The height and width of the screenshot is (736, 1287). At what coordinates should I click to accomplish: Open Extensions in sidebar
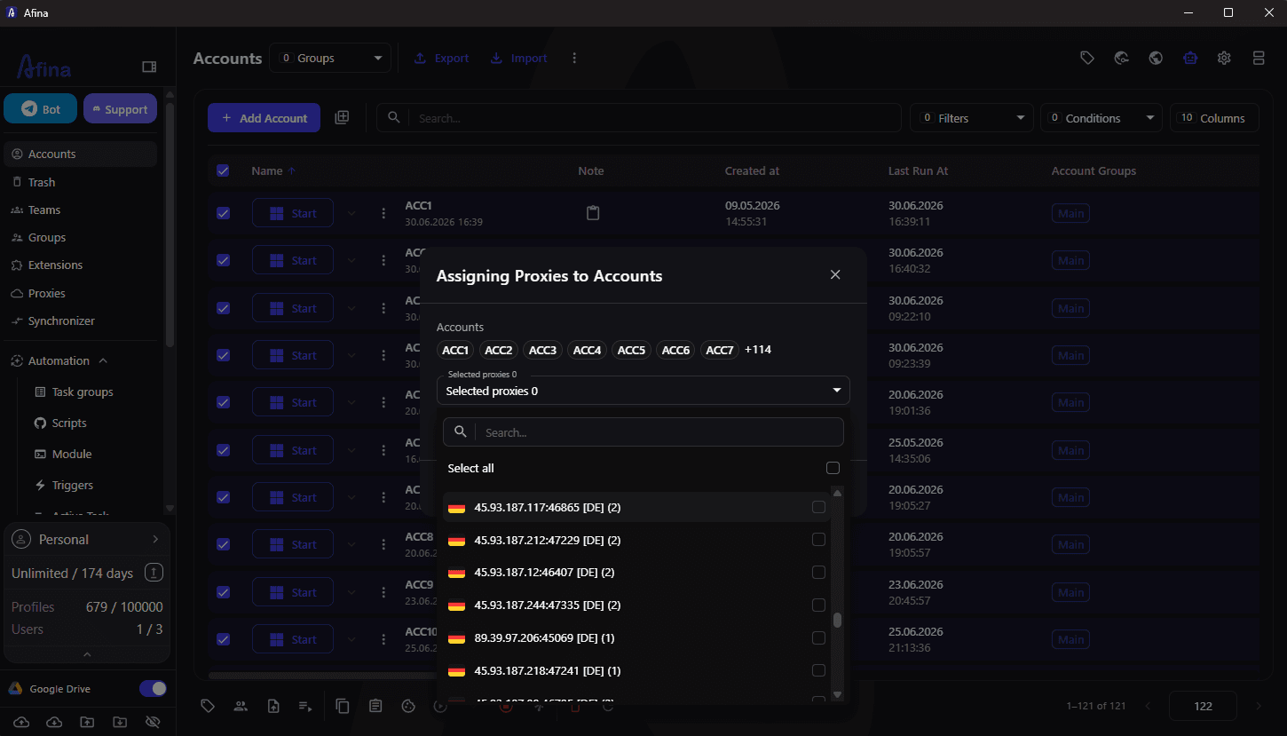click(80, 265)
